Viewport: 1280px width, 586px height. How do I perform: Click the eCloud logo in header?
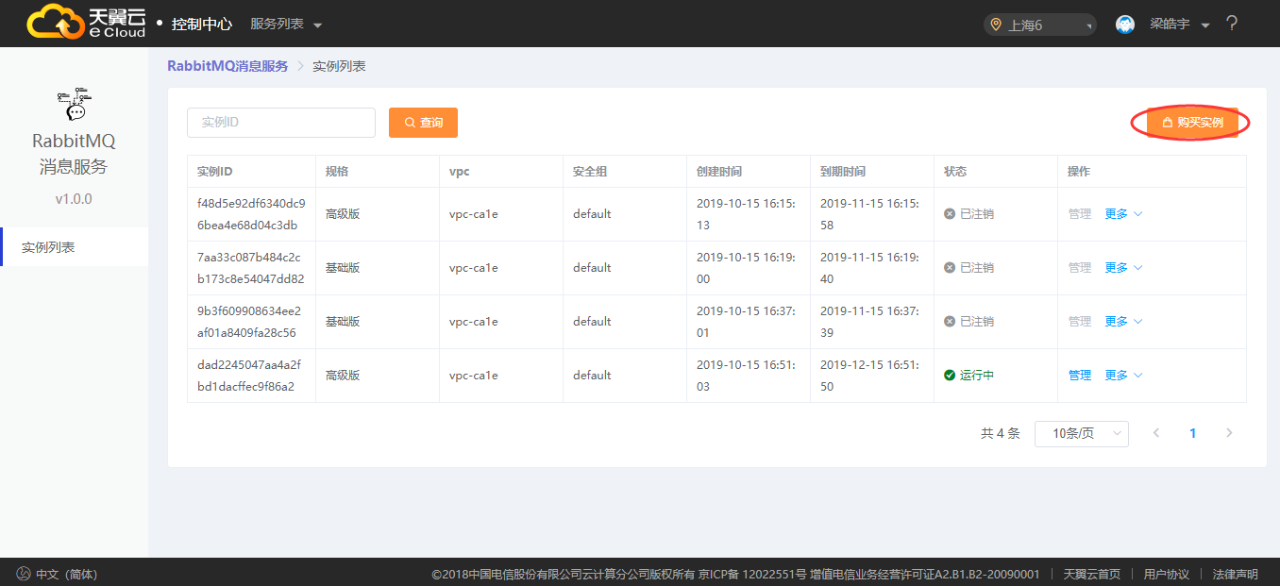point(86,22)
